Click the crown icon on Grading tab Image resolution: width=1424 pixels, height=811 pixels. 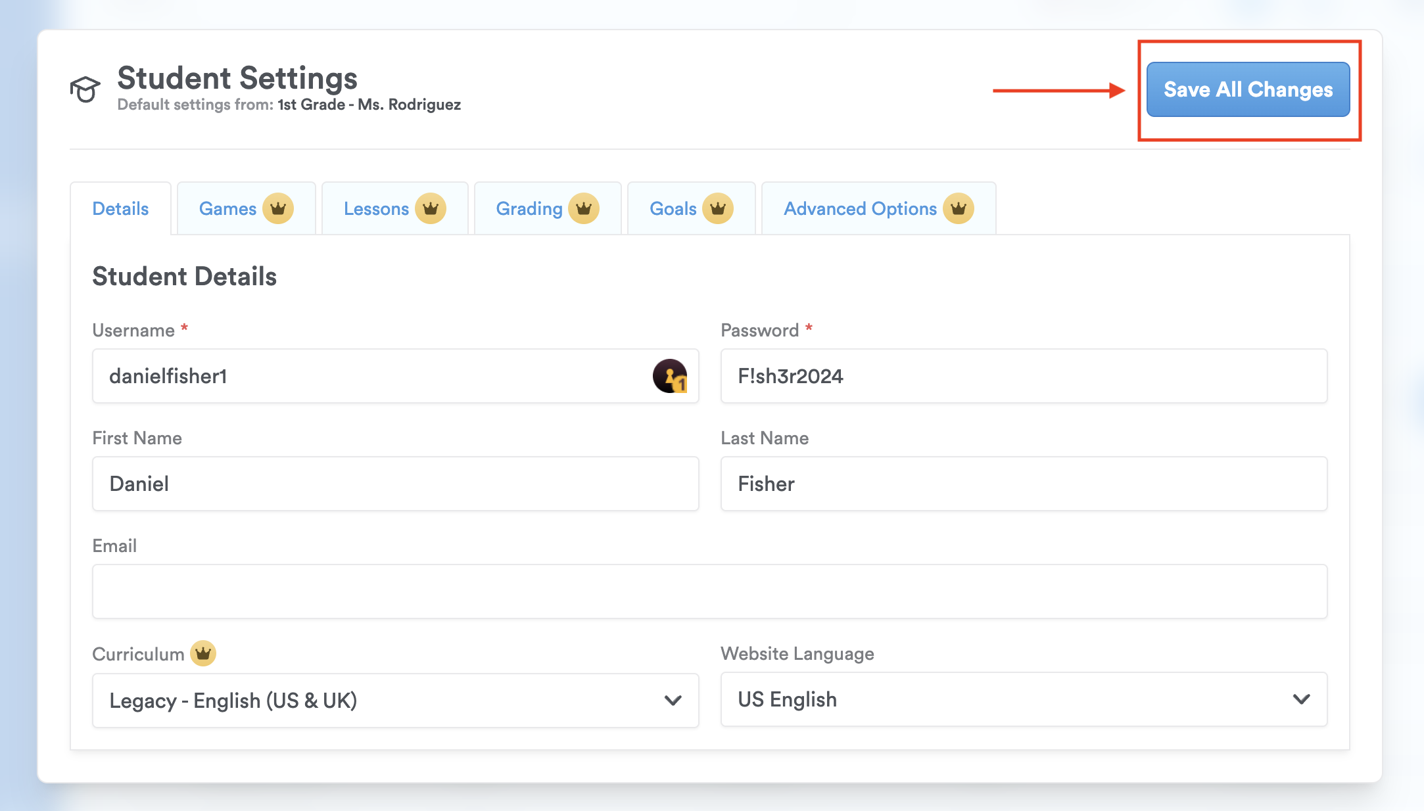tap(584, 209)
